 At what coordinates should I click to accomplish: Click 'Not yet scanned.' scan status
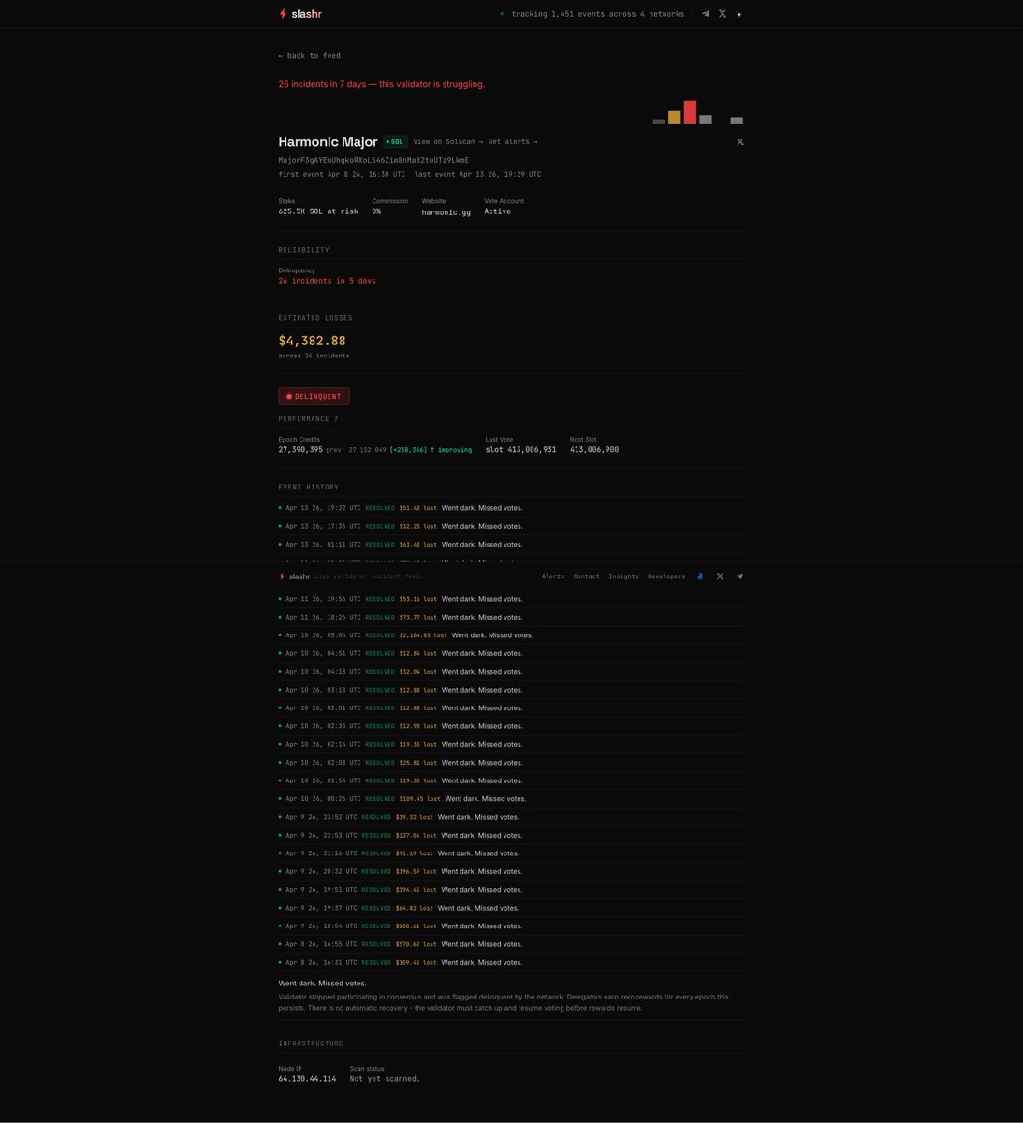[x=385, y=1079]
